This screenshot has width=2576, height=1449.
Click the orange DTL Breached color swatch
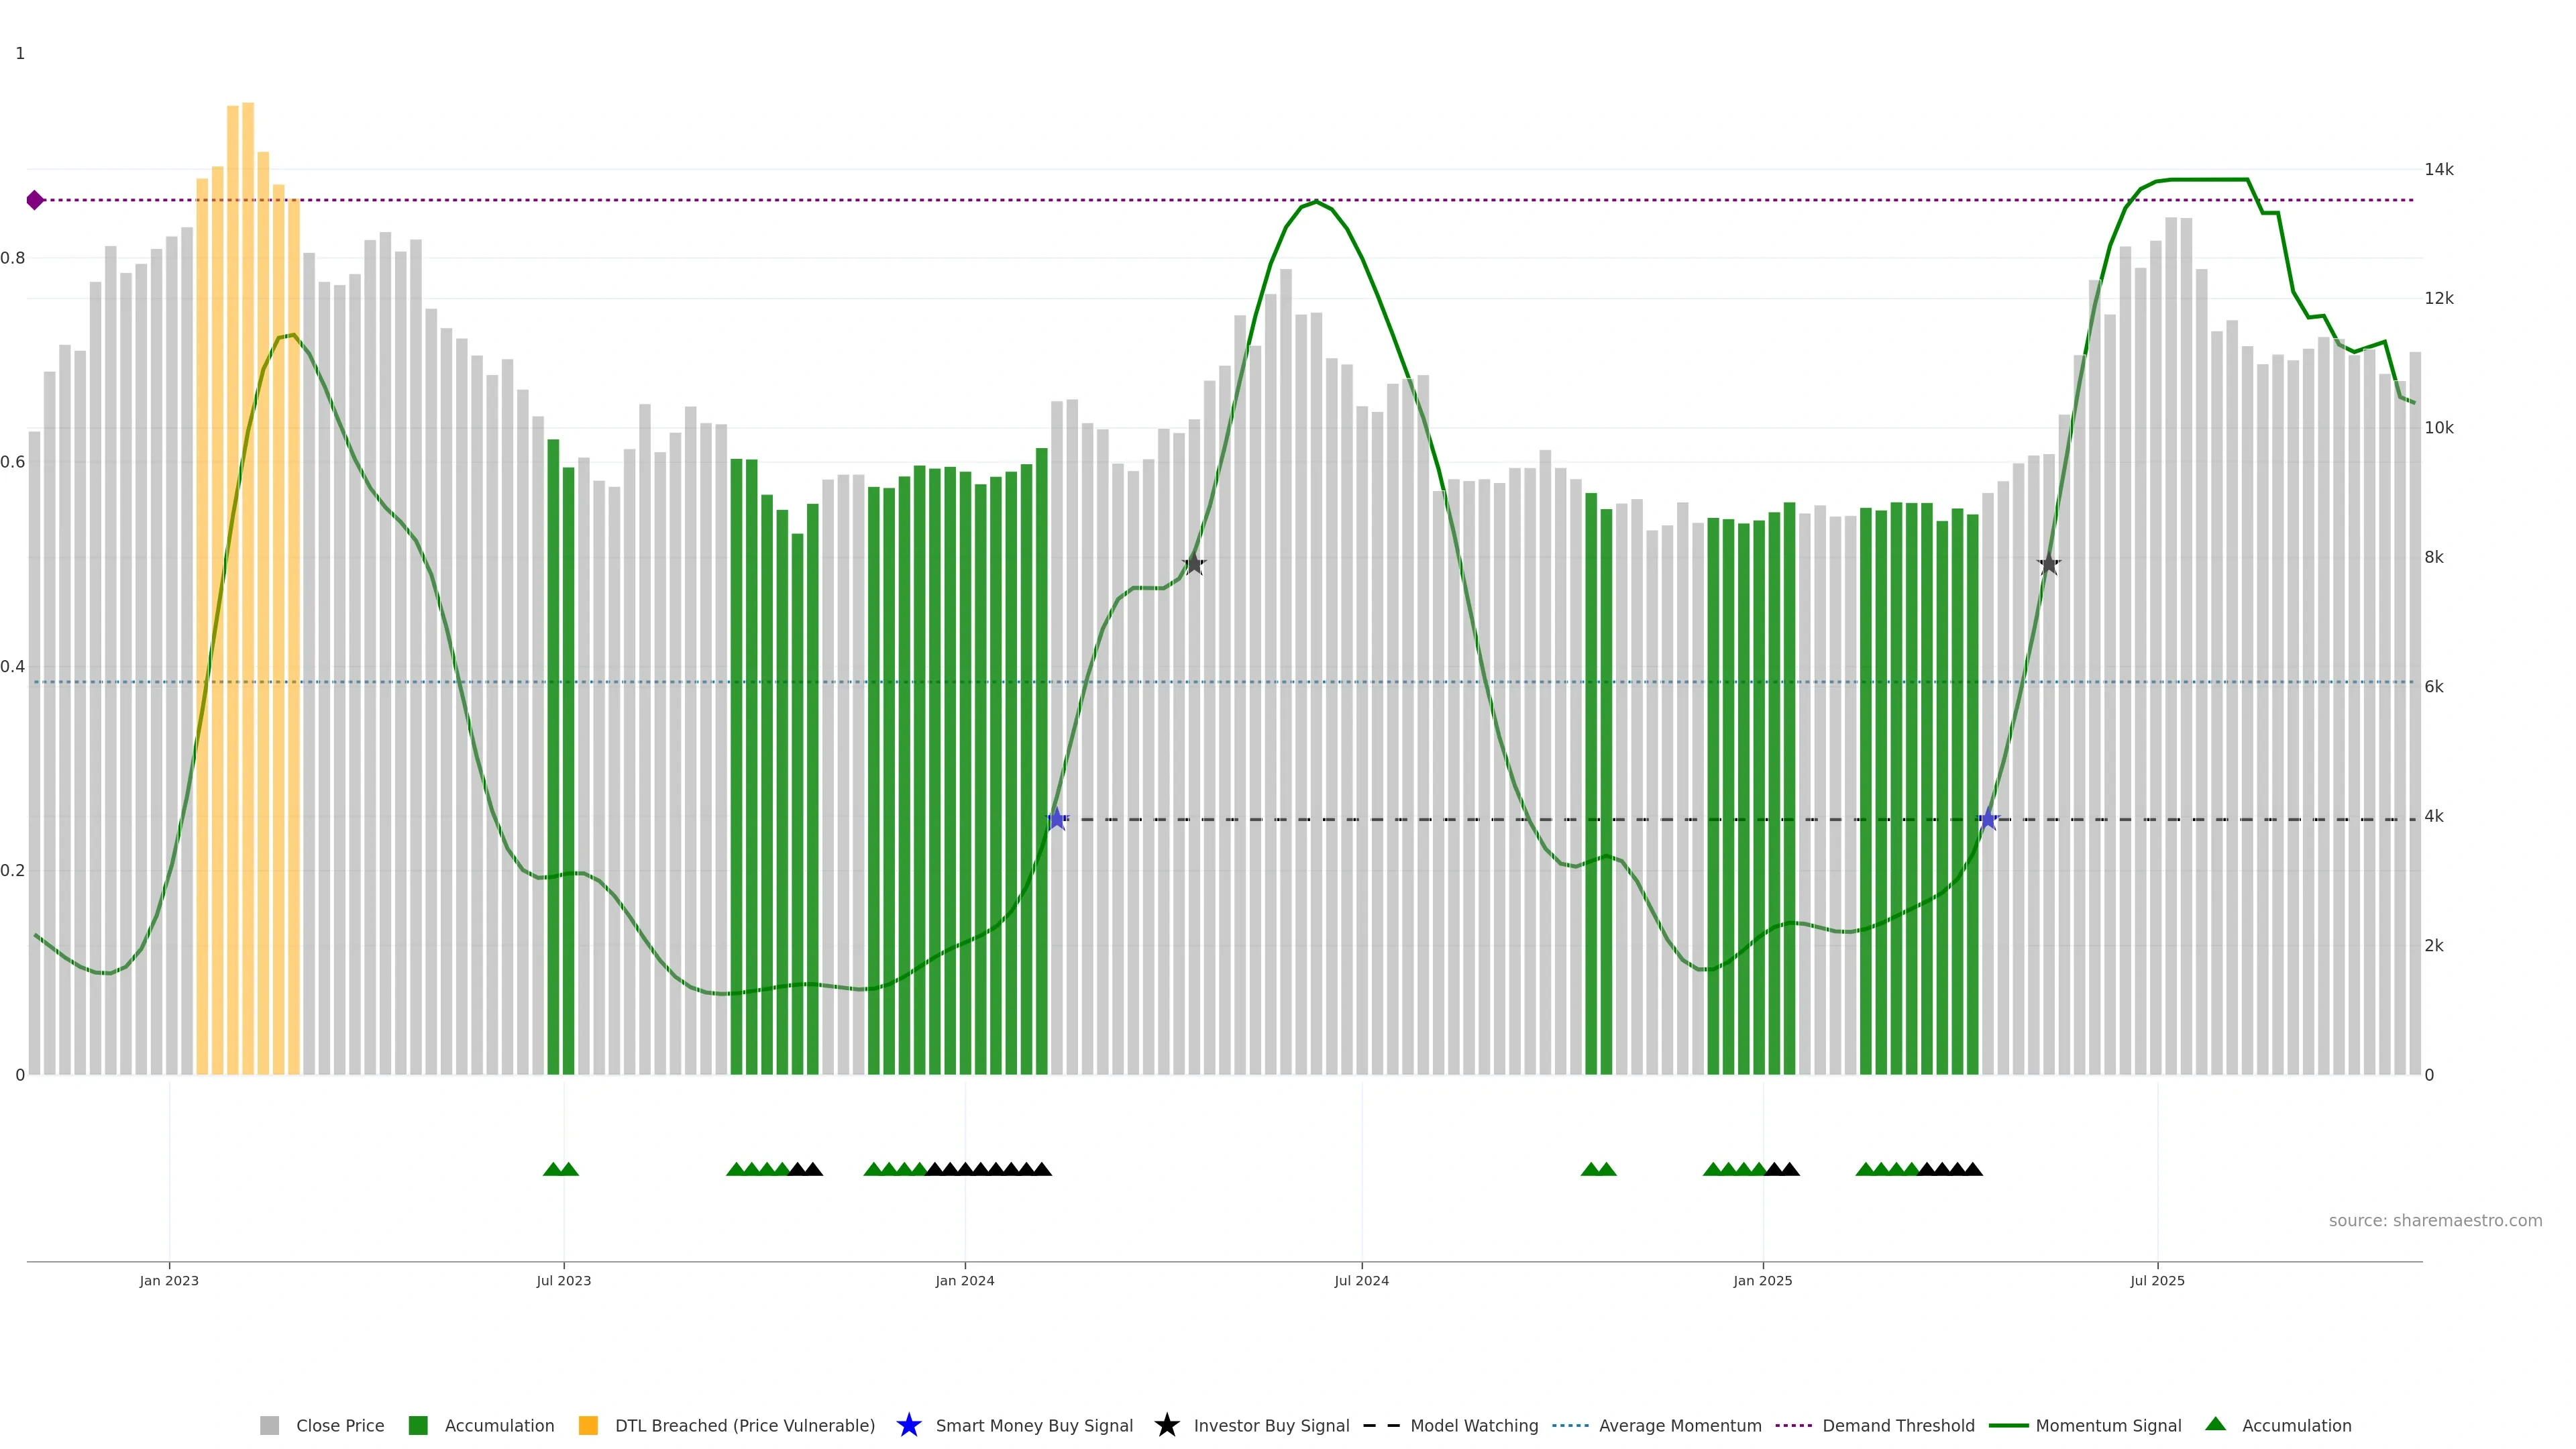588,1425
